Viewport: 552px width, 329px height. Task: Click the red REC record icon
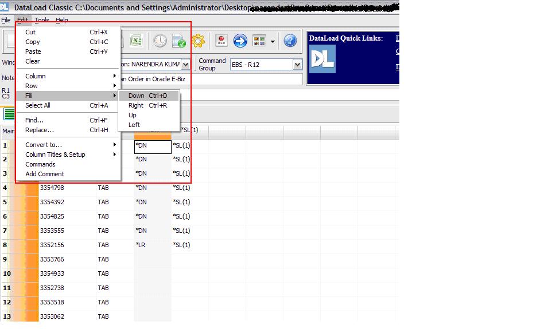[221, 41]
